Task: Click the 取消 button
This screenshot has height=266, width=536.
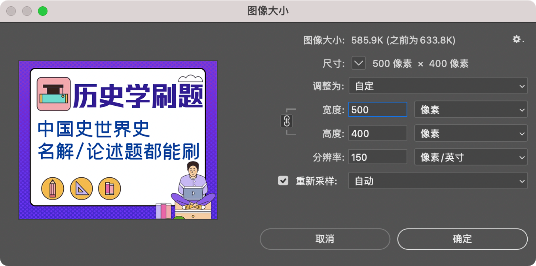Action: (x=325, y=239)
